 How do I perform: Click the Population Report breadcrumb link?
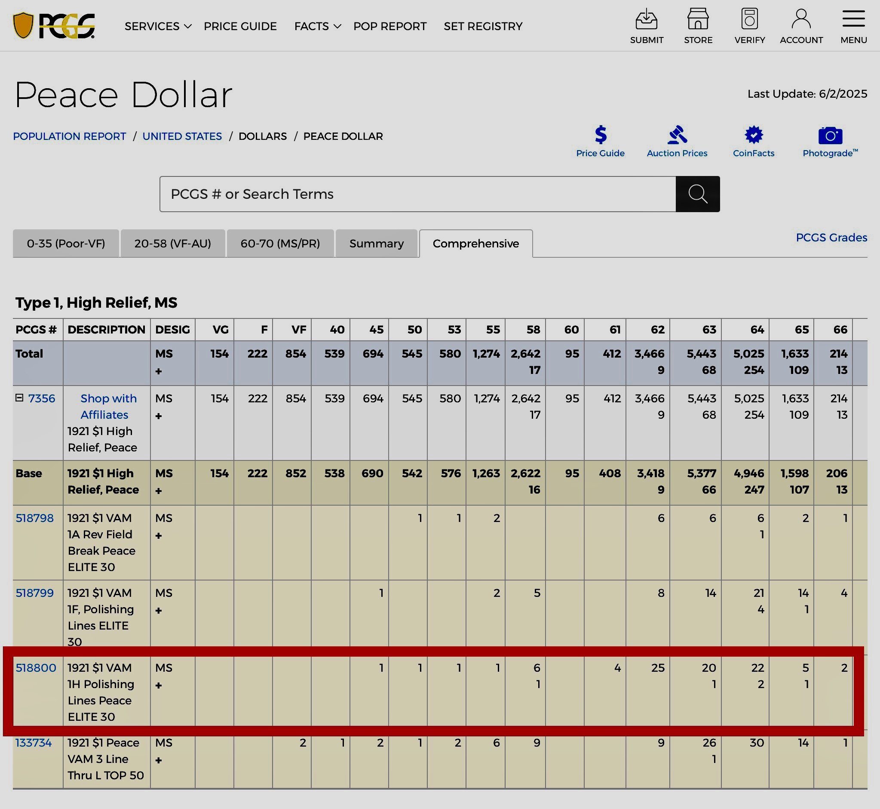(70, 136)
